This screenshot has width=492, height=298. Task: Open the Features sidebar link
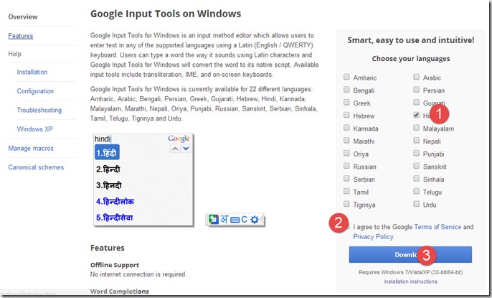[20, 36]
